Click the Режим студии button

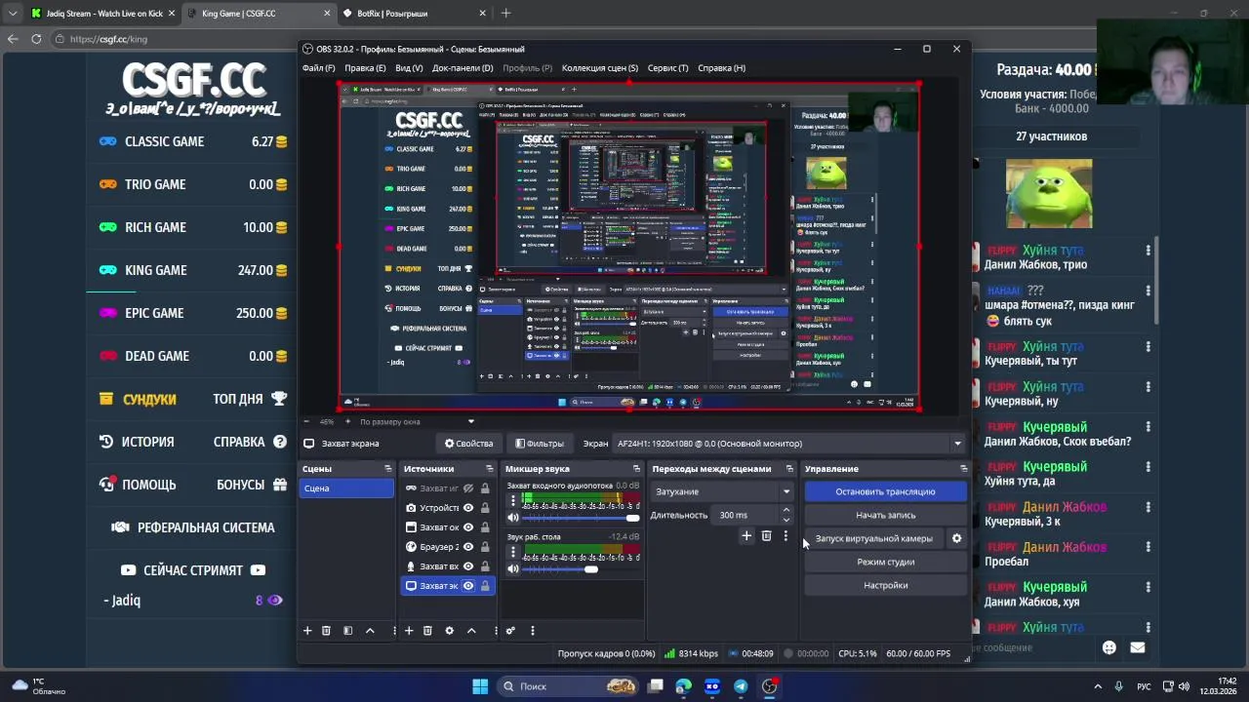[885, 562]
